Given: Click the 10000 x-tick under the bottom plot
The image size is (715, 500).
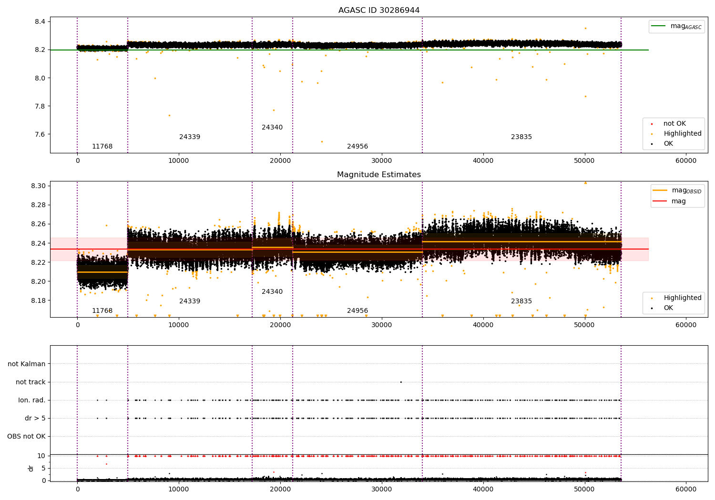Looking at the screenshot, I should pos(179,490).
